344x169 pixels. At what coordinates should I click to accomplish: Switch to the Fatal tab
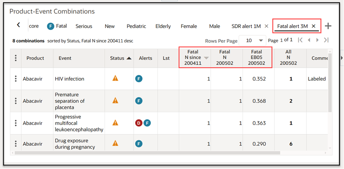coord(57,26)
